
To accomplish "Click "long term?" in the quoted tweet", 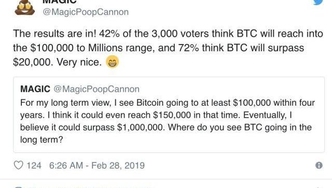I will click(41, 140).
